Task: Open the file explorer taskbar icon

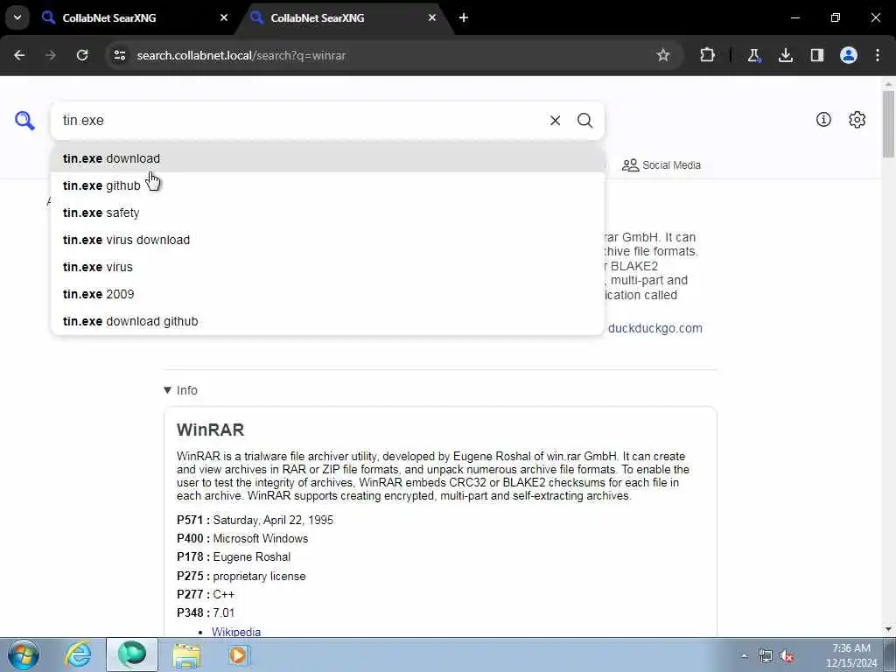Action: pyautogui.click(x=186, y=655)
